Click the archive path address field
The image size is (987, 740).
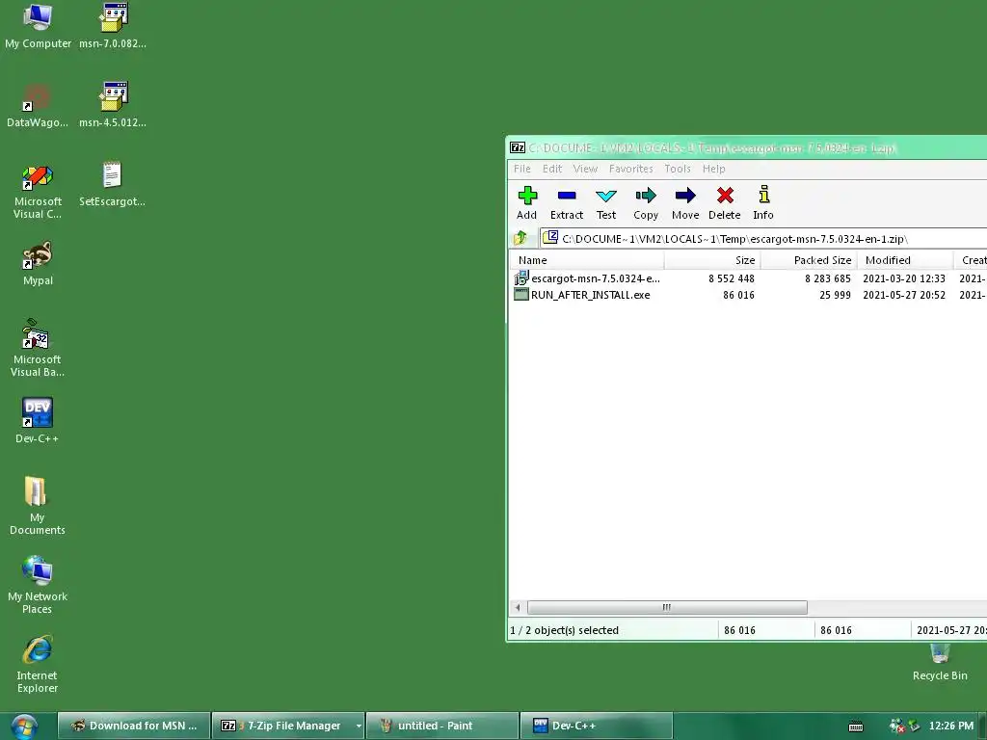tap(763, 239)
